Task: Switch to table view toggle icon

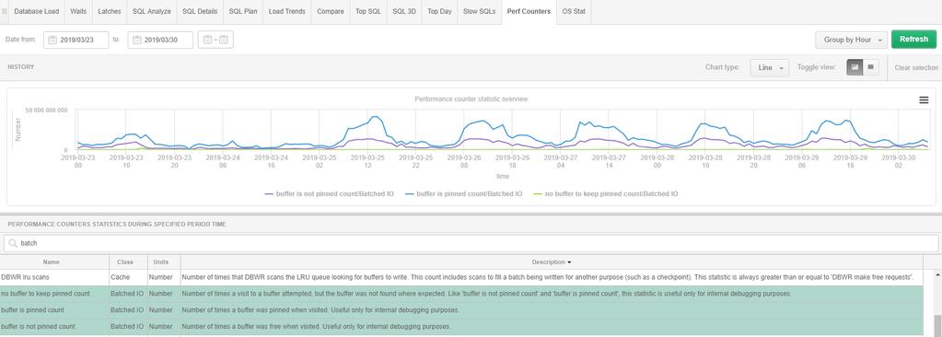Action: 870,67
